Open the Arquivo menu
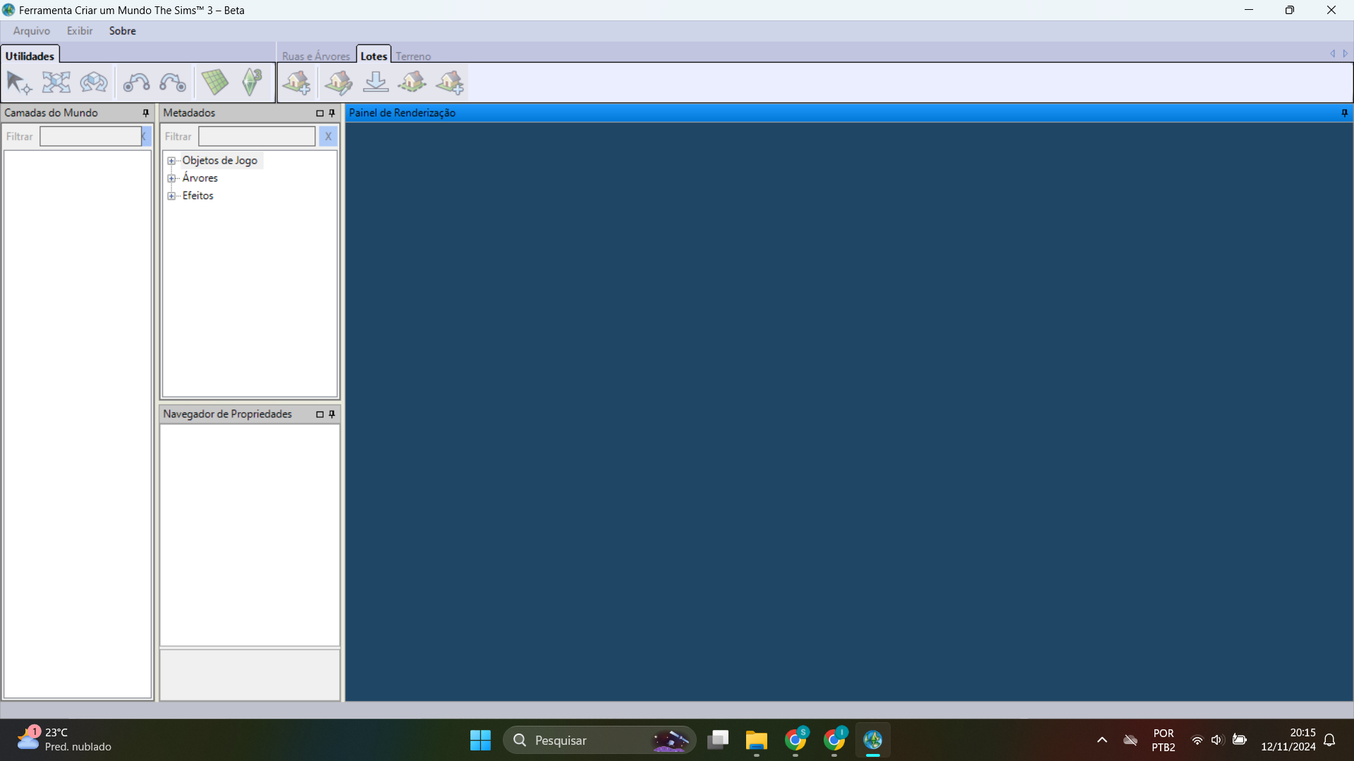The height and width of the screenshot is (761, 1354). point(31,30)
